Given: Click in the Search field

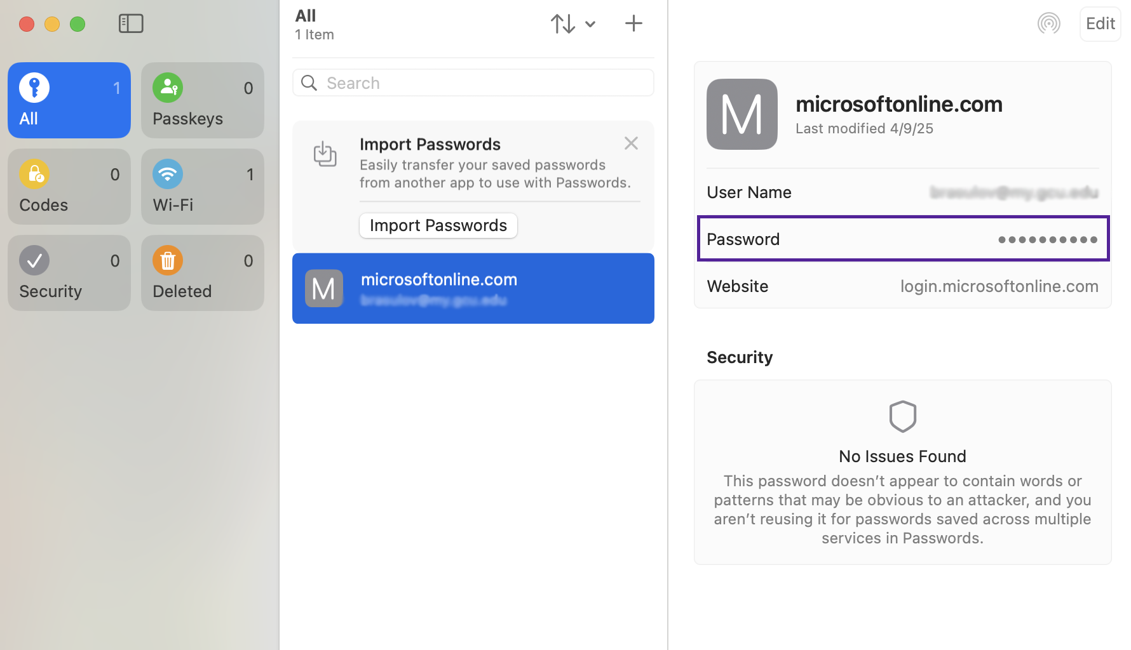Looking at the screenshot, I should click(x=473, y=83).
